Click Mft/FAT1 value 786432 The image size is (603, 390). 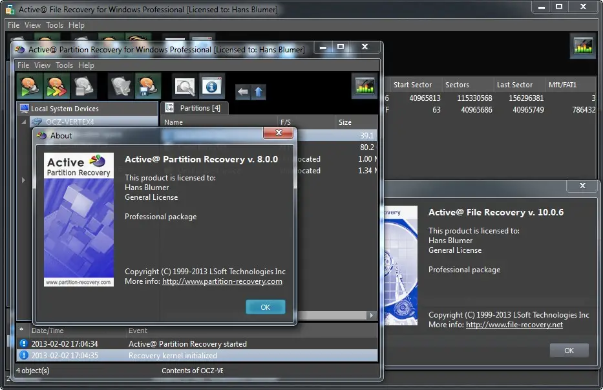584,110
